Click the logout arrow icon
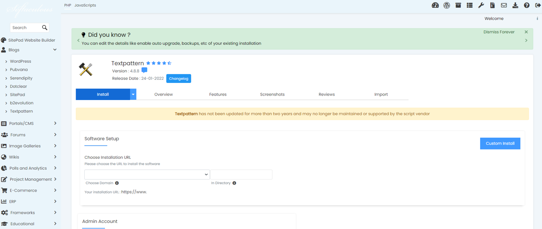542x229 pixels. click(538, 5)
